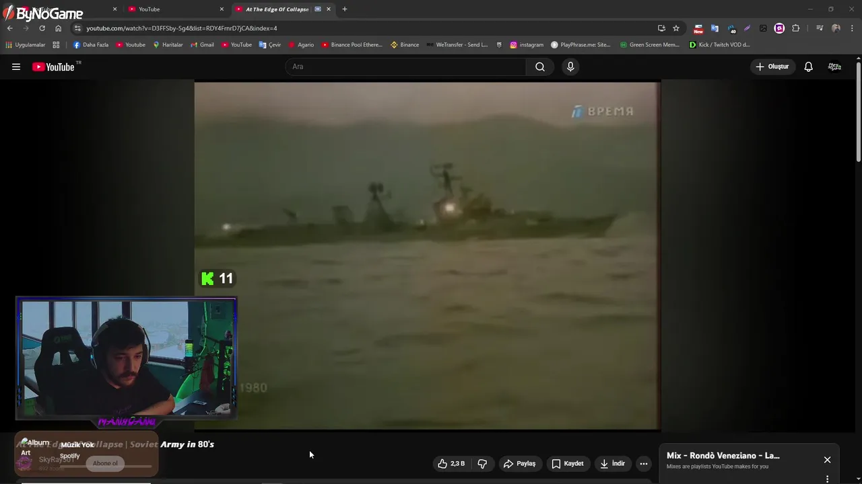Viewport: 862px width, 484px height.
Task: Open Mix playlist options menu
Action: point(827,479)
